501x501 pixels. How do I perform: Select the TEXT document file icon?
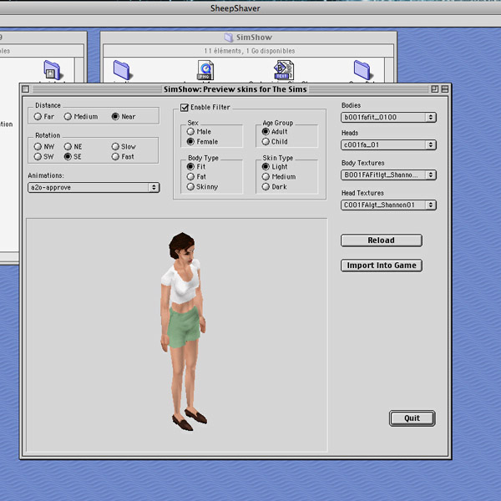pos(281,70)
